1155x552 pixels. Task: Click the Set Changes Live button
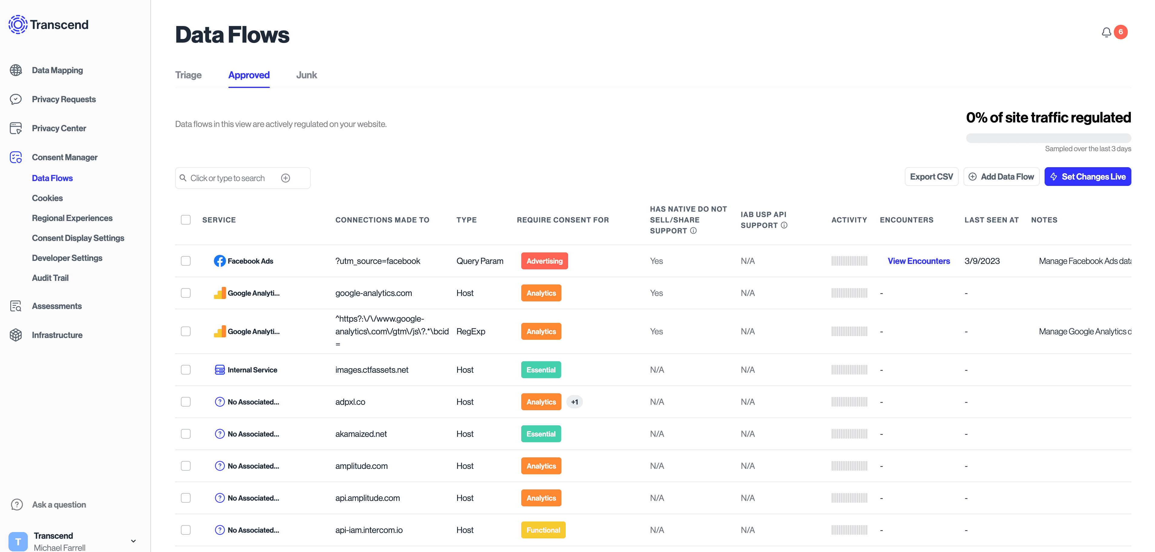pos(1087,177)
